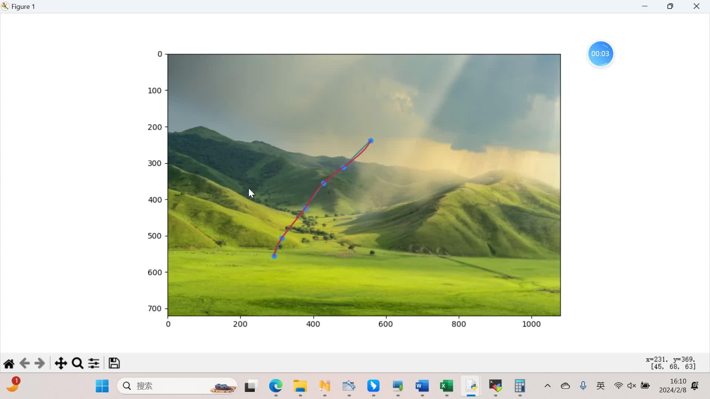
Task: Open Excel from taskbar
Action: (x=446, y=386)
